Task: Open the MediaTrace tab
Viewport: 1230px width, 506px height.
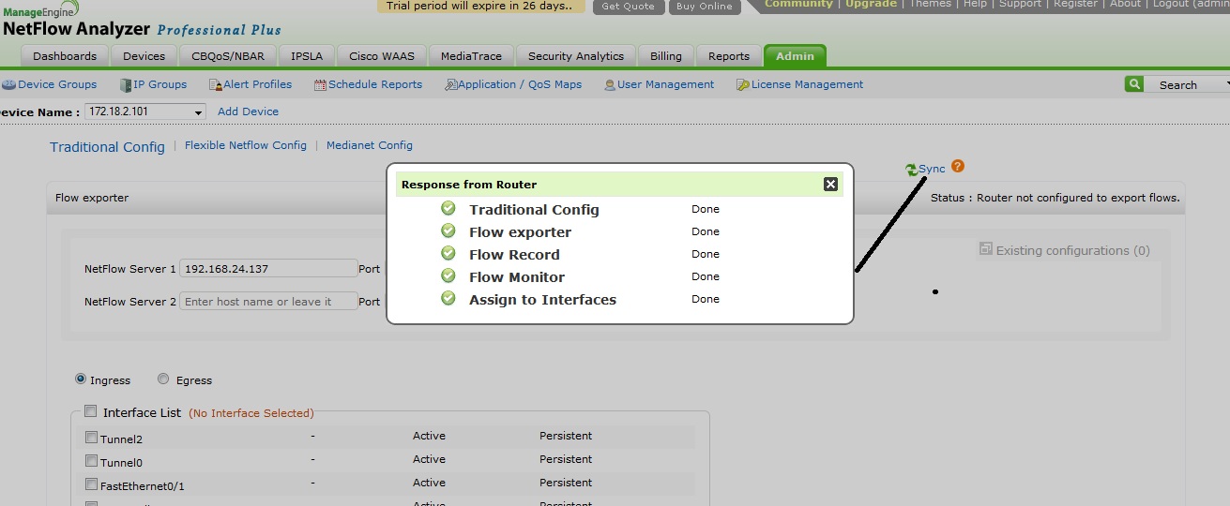Action: tap(472, 56)
